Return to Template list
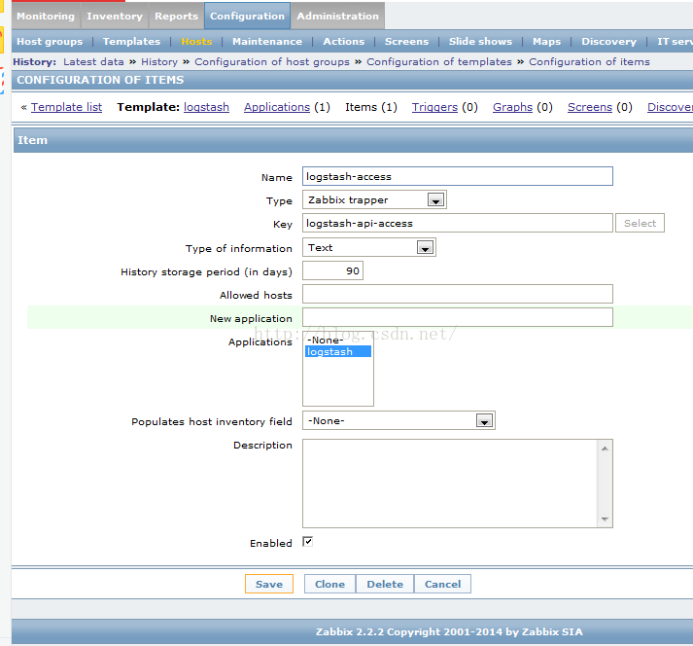Viewport: 693px width, 646px height. [x=66, y=107]
